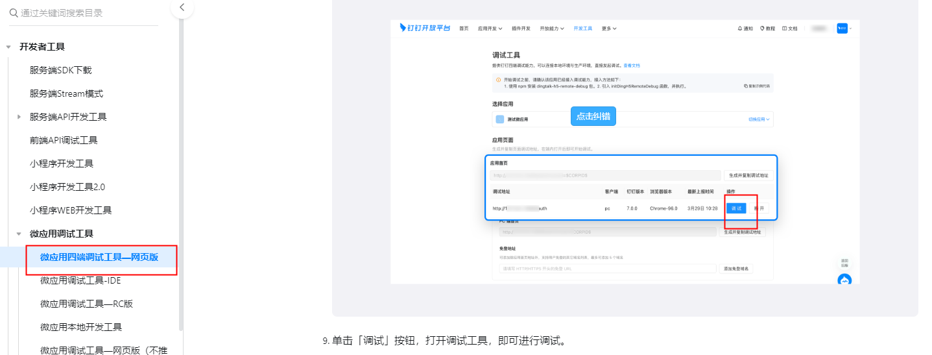932x355 pixels.
Task: Click the blue 调试 button
Action: pyautogui.click(x=736, y=208)
